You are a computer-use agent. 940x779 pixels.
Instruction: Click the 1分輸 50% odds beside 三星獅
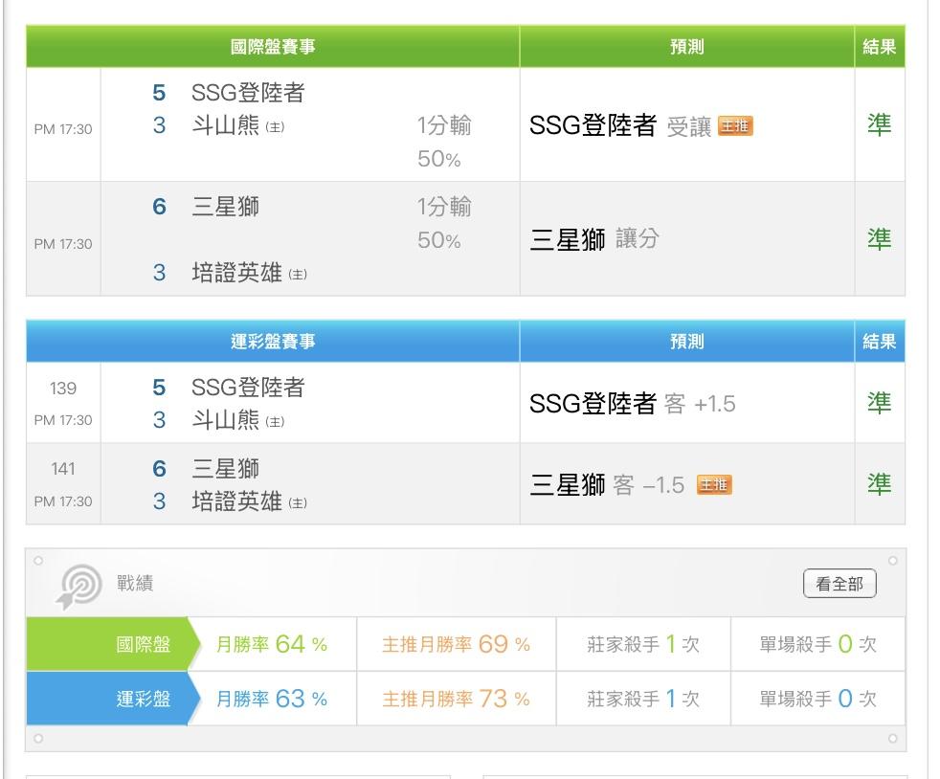pos(444,224)
